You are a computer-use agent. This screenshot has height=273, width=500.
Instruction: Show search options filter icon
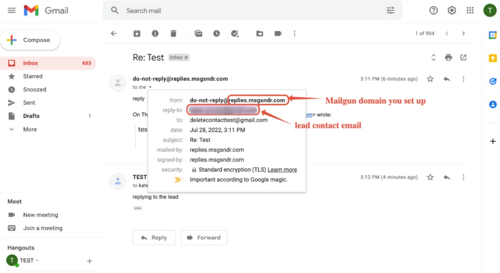pyautogui.click(x=390, y=10)
